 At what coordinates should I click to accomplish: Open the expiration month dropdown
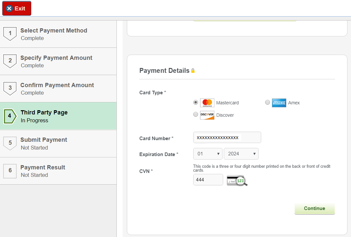pos(208,154)
